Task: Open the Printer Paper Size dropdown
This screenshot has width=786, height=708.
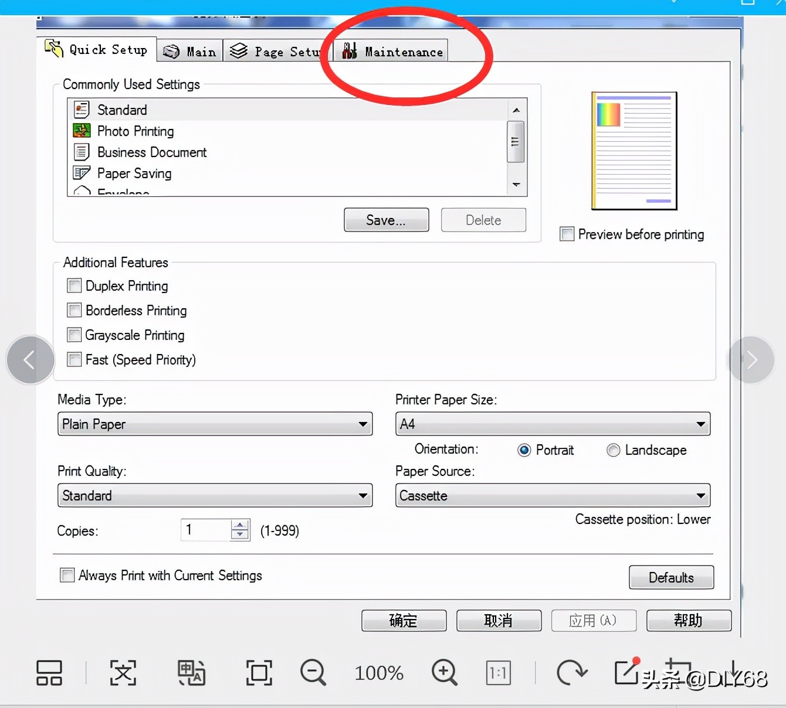Action: tap(553, 424)
